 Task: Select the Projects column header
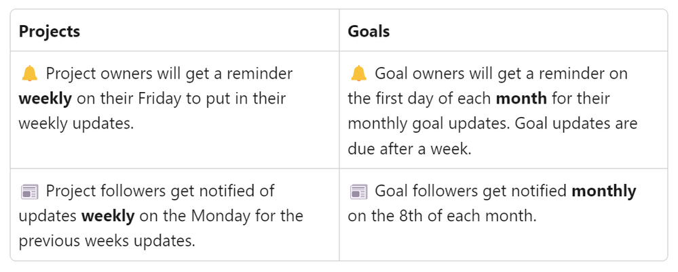coord(50,32)
